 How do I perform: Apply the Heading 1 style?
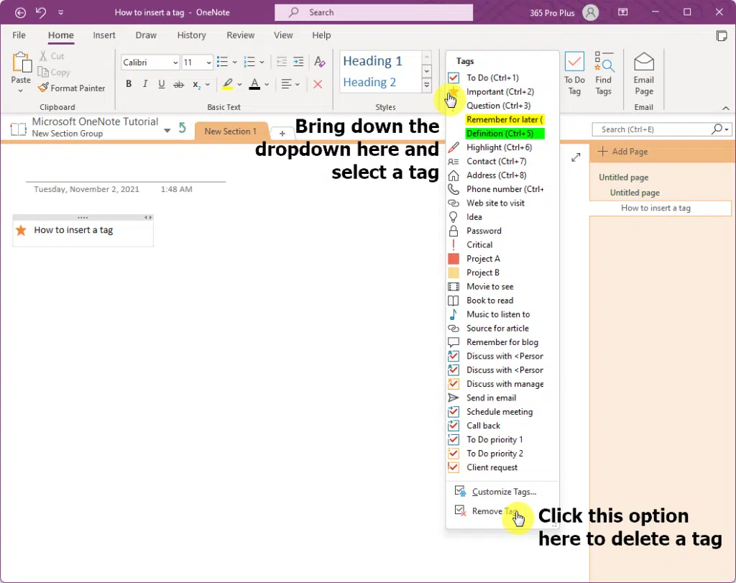click(373, 61)
